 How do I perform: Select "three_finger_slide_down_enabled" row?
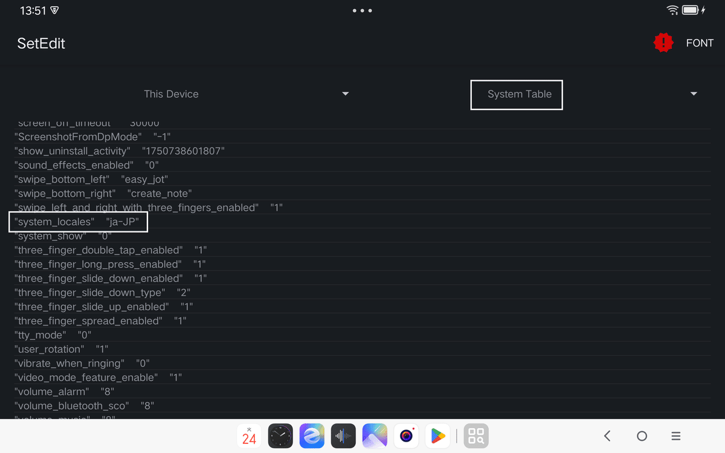pyautogui.click(x=362, y=278)
